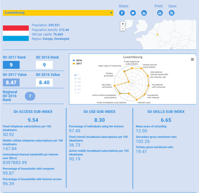Share on LinkedIn icon
This screenshot has height=193, width=199.
coord(144,13)
